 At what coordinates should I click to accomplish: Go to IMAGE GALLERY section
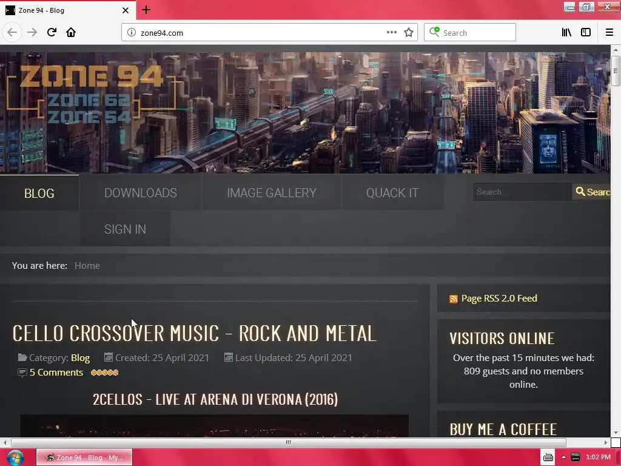point(272,192)
